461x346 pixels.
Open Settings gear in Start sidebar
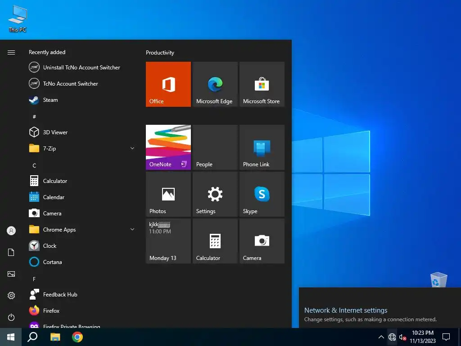pyautogui.click(x=11, y=296)
